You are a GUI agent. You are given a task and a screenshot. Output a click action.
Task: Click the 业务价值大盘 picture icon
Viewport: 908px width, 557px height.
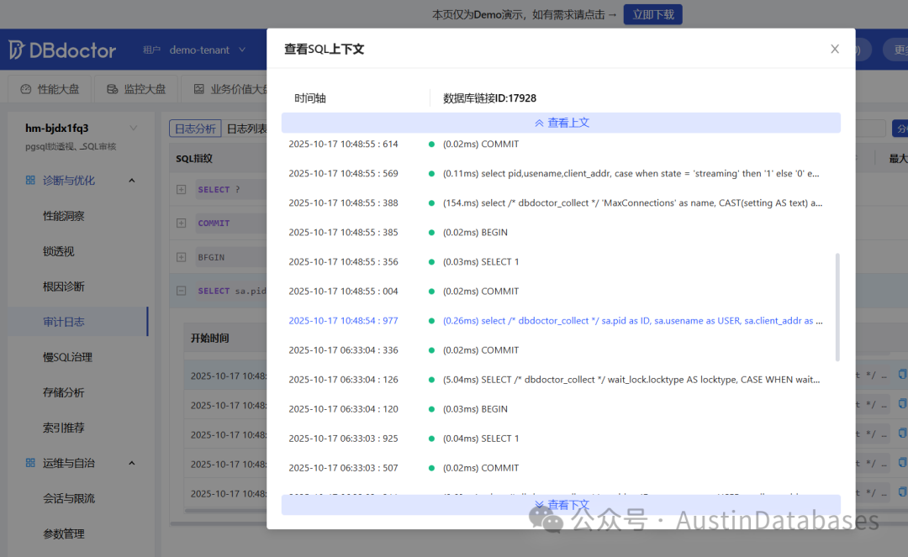[198, 89]
